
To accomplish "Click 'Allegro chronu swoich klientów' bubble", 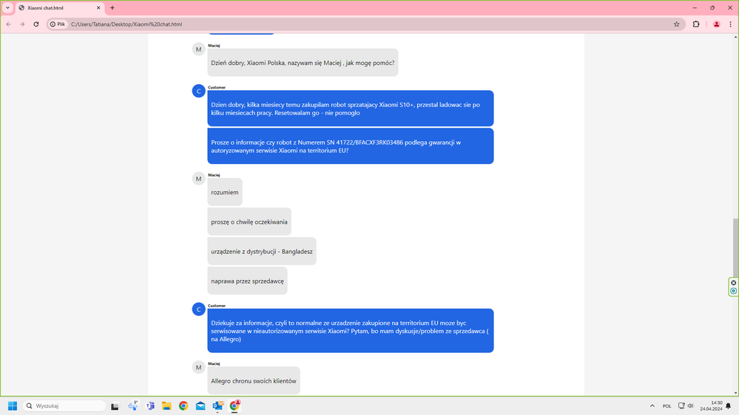I will click(x=254, y=380).
